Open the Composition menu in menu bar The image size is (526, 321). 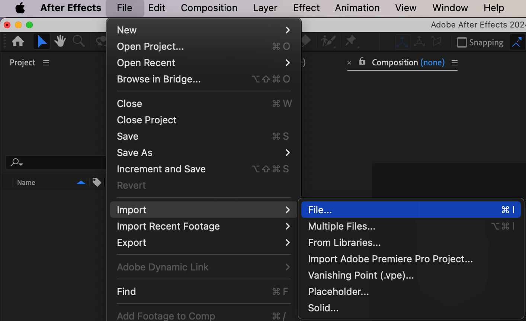[209, 8]
